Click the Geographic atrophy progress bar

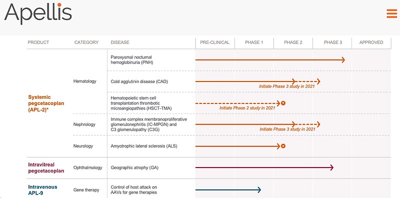click(264, 167)
